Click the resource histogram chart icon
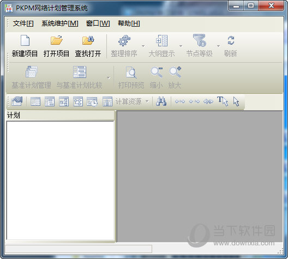Image resolution: width=288 pixels, height=259 pixels. tap(107, 101)
